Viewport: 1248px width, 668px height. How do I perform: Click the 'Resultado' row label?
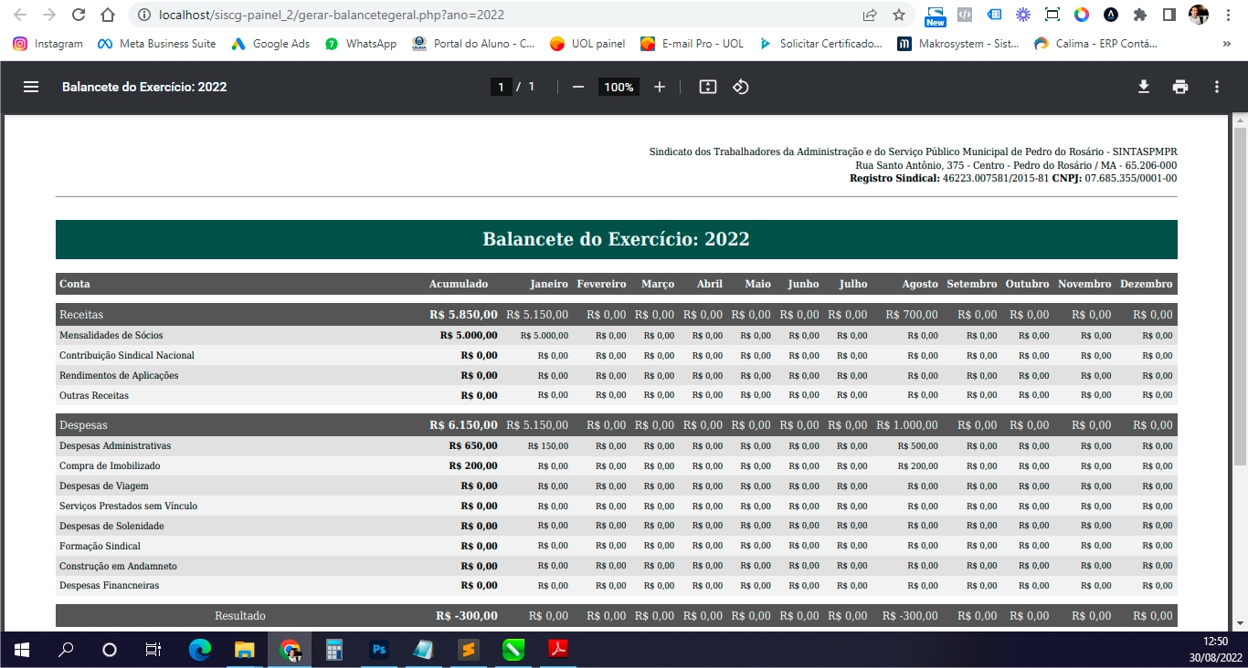[x=240, y=616]
